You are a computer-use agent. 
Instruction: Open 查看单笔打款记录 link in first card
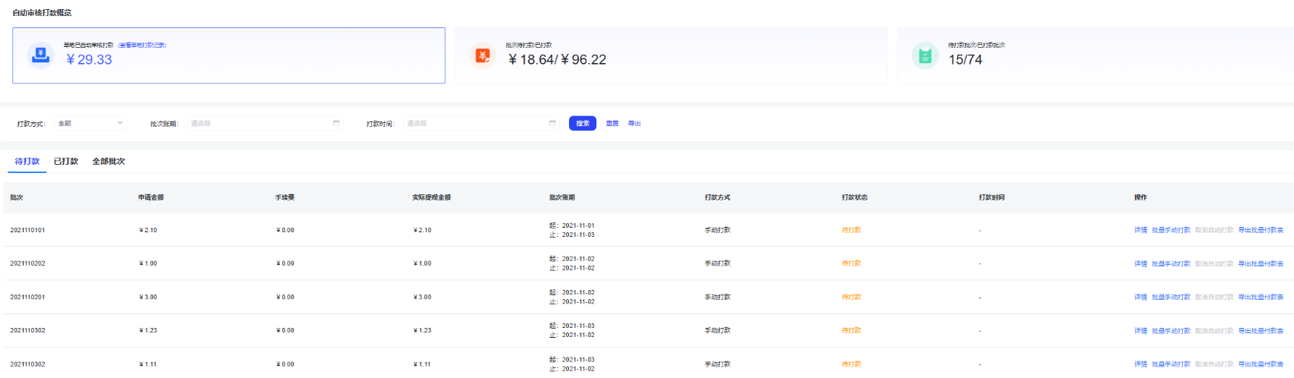click(142, 46)
